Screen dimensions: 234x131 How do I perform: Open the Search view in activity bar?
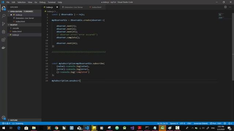pos(3,16)
